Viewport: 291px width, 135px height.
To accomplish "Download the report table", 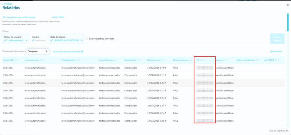I will 276,51.
